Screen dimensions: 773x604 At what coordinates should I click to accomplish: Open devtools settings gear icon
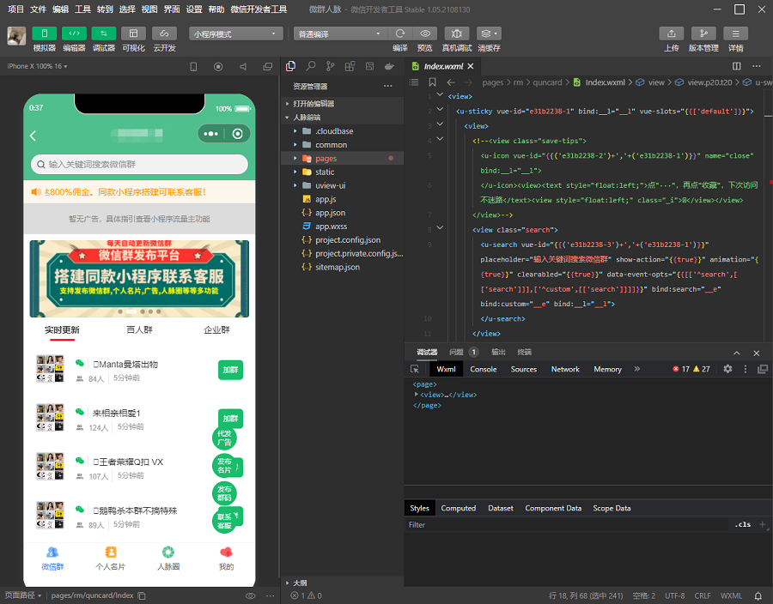coord(727,369)
